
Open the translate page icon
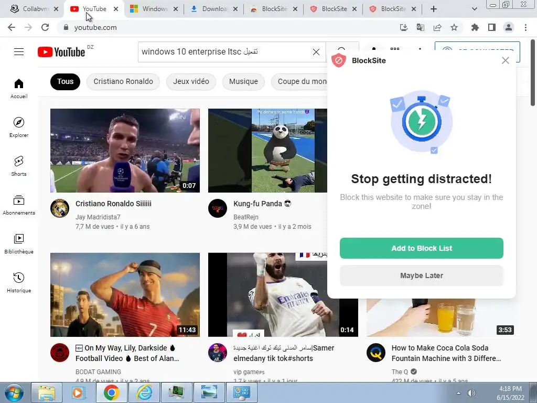[421, 27]
